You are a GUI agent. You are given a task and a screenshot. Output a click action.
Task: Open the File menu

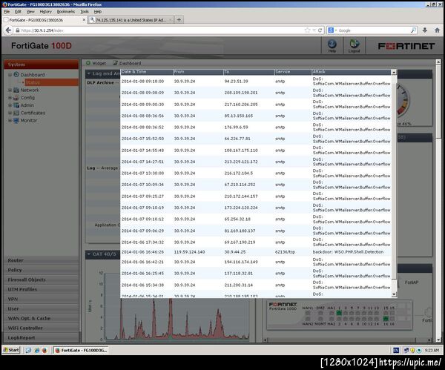click(7, 12)
